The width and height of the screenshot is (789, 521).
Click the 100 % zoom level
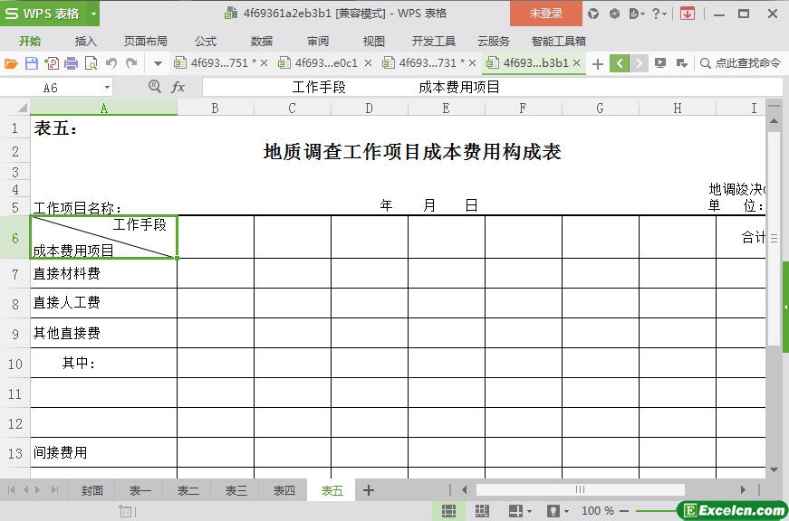597,511
